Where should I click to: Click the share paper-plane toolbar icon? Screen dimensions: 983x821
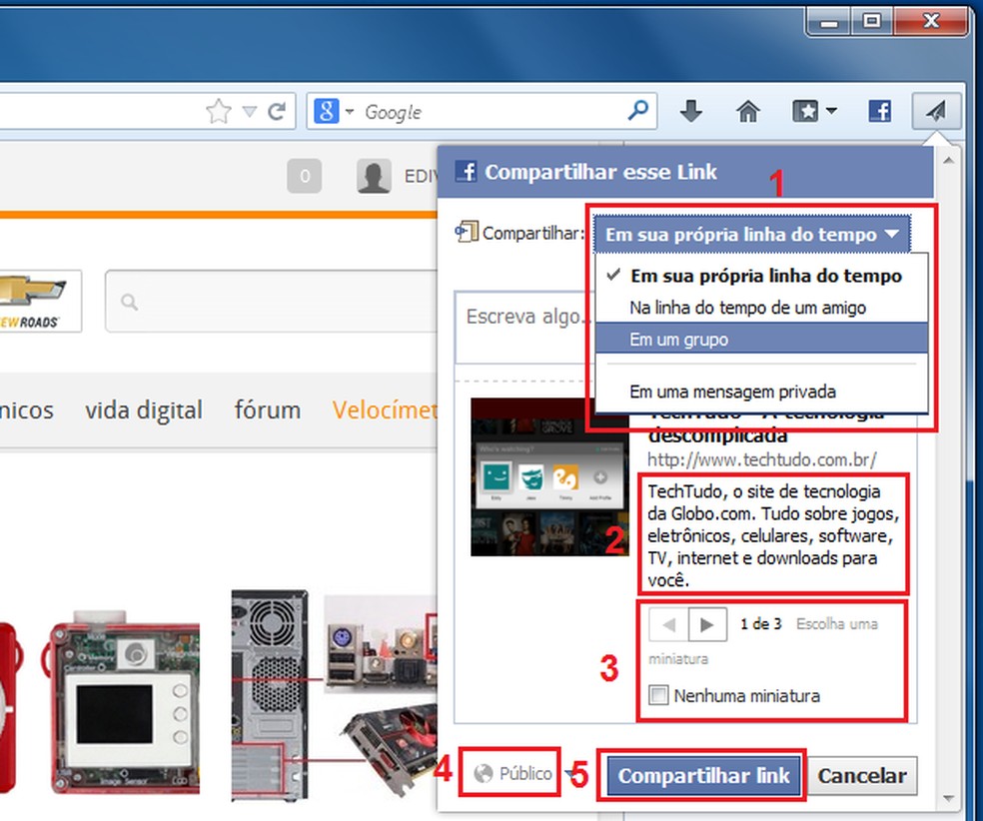pos(935,111)
